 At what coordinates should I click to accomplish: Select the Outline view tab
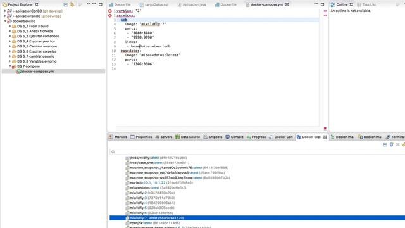point(342,4)
